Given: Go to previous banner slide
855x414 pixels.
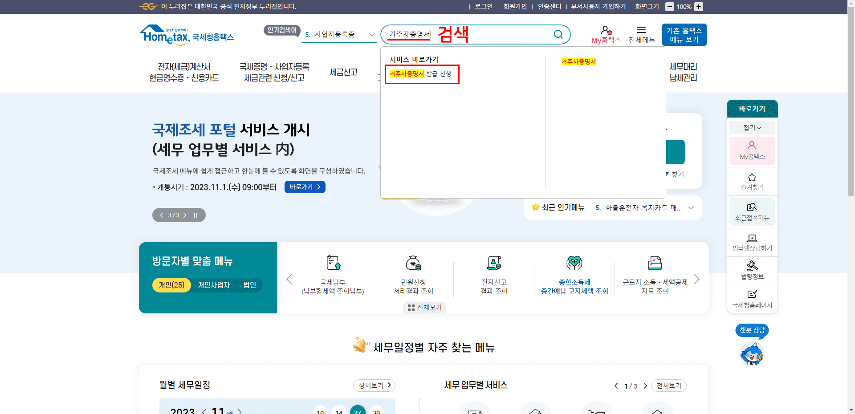Looking at the screenshot, I should click(x=162, y=215).
